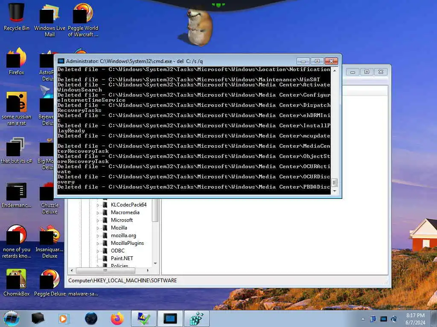Viewport: 437px width, 327px height.
Task: Select the Endermanc... desktop icon
Action: click(17, 195)
